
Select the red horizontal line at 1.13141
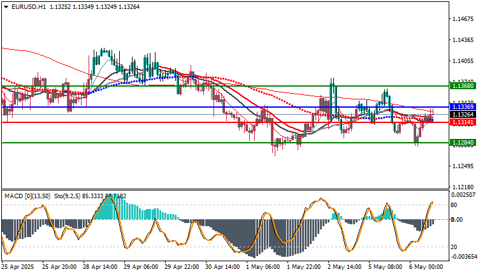[x=225, y=122]
